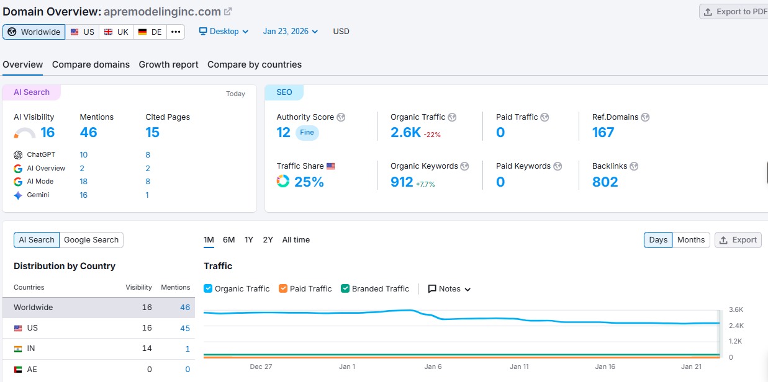
Task: Open the Growth report tab
Action: (x=168, y=64)
